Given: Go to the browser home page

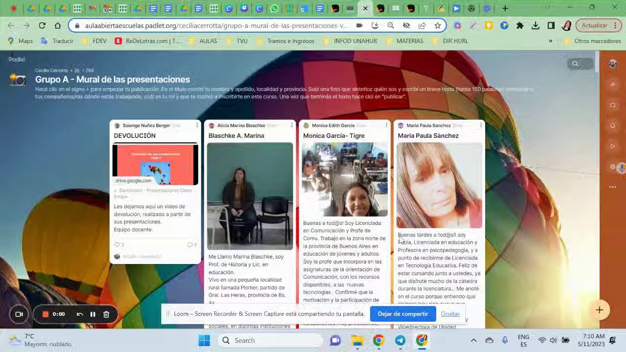Looking at the screenshot, I should (58, 25).
